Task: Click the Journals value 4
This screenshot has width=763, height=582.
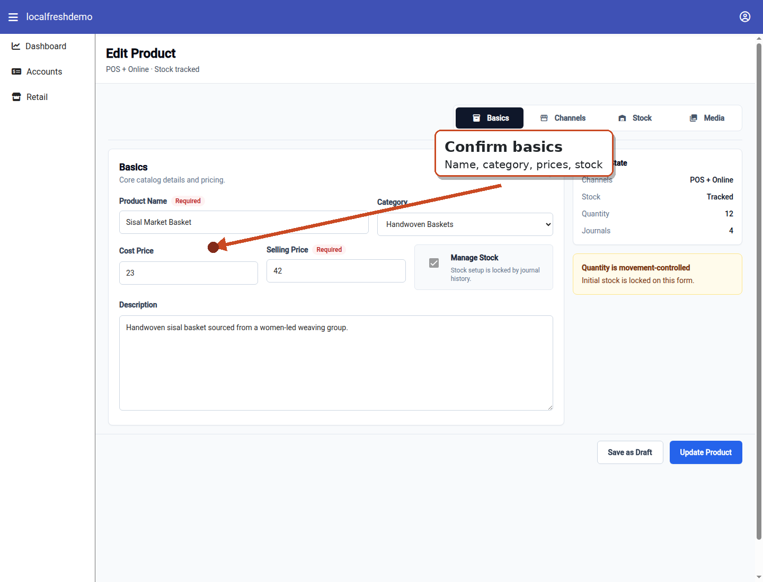Action: (x=731, y=231)
